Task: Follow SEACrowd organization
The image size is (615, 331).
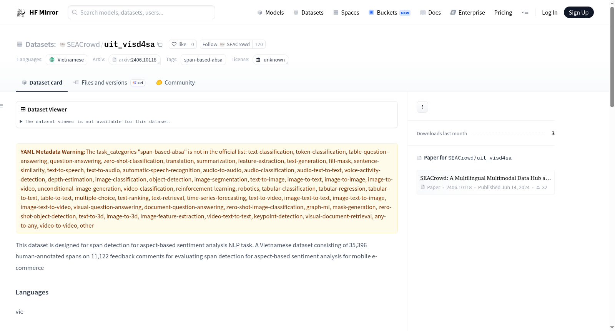Action: coord(226,44)
